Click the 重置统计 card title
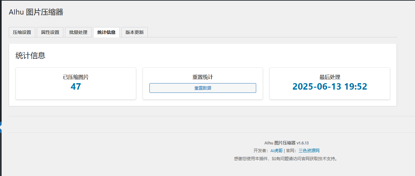Image resolution: width=415 pixels, height=176 pixels. pyautogui.click(x=202, y=77)
